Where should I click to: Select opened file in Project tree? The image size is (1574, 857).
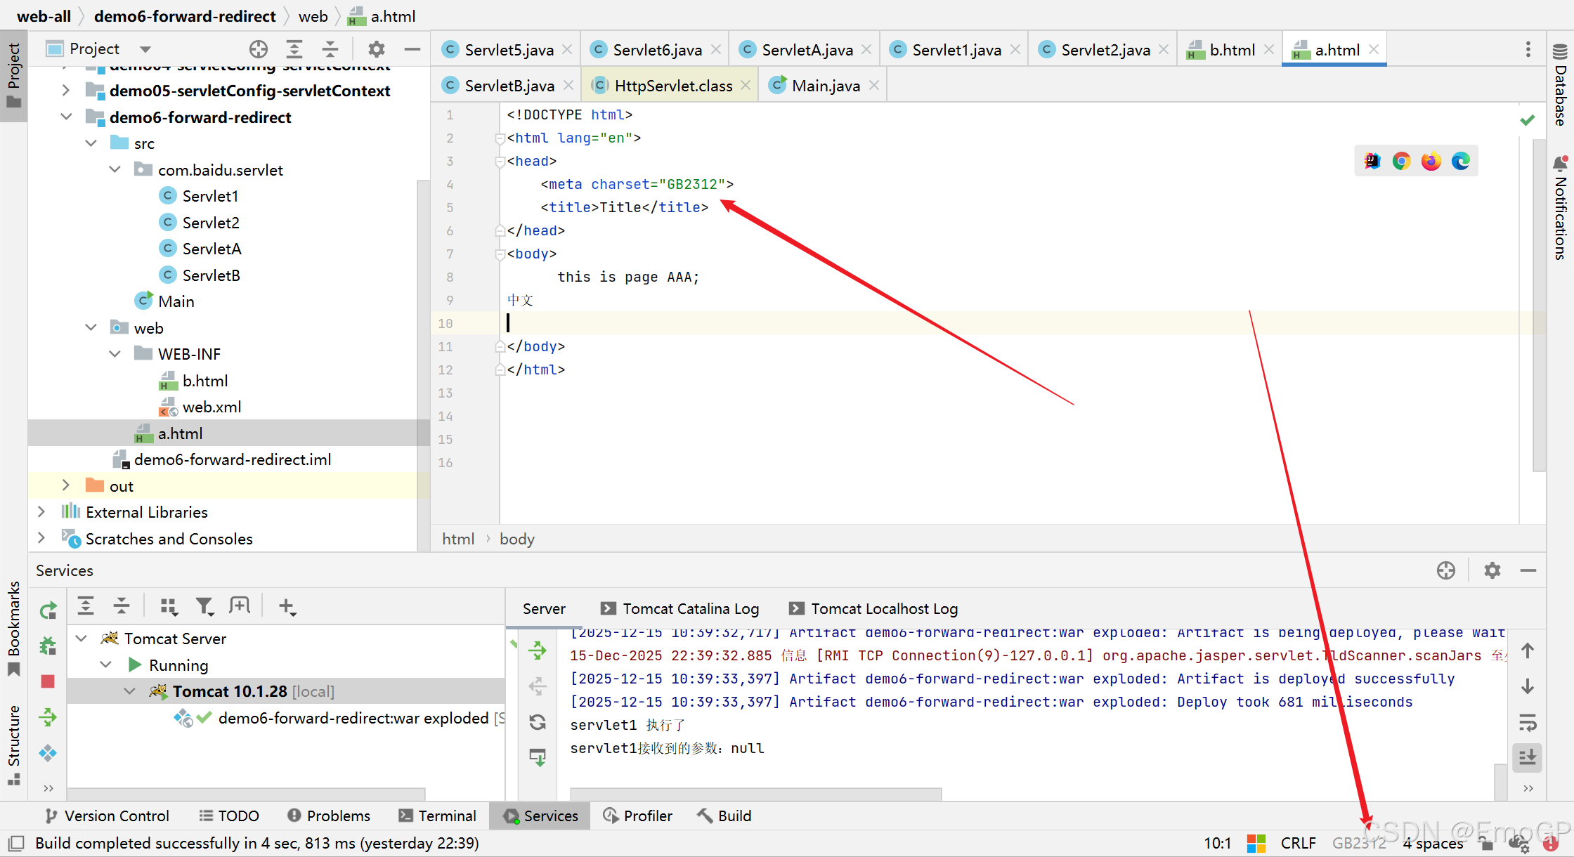point(259,49)
